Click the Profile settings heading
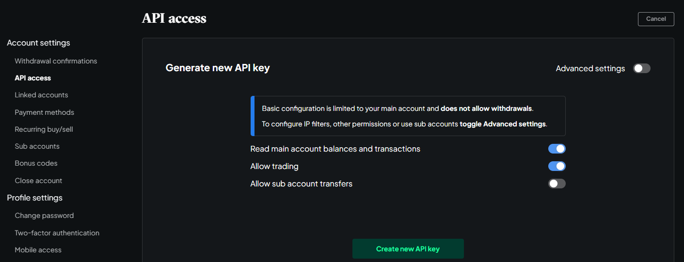Screen dimensions: 684x262 34,198
